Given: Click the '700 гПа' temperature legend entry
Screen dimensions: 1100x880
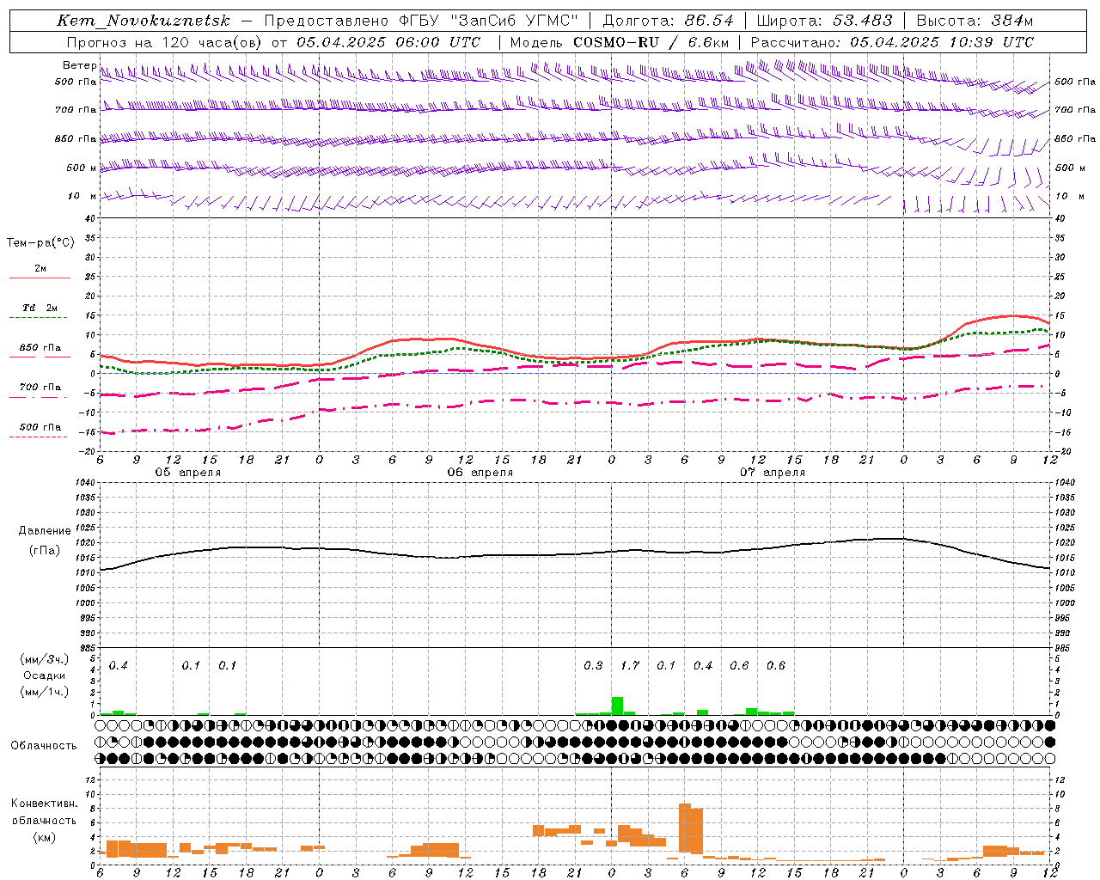Looking at the screenshot, I should tap(40, 387).
